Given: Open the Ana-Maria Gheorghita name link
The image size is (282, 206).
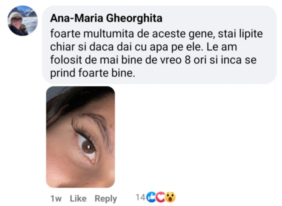Looking at the screenshot, I should [x=106, y=18].
